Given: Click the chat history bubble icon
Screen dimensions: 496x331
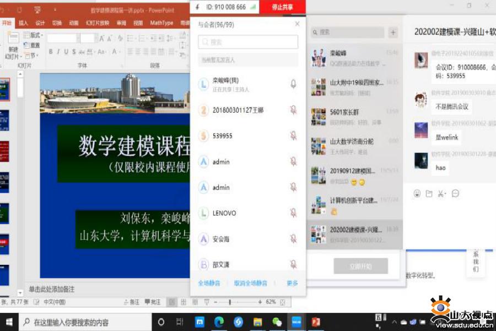Looking at the screenshot, I should [x=455, y=194].
